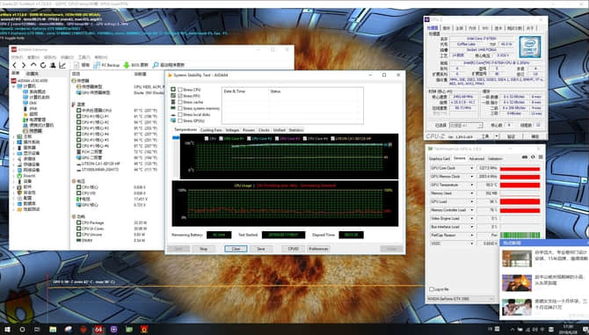Toggle LITEON CA1-8D128-HP graph legend checkbox
This screenshot has width=589, height=335.
pos(332,139)
